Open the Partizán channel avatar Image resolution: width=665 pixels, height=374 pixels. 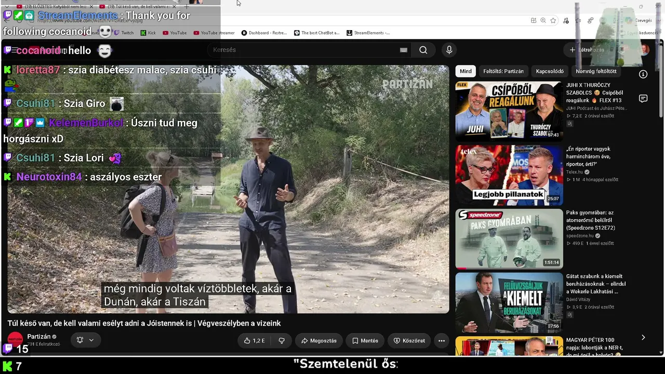click(x=15, y=340)
